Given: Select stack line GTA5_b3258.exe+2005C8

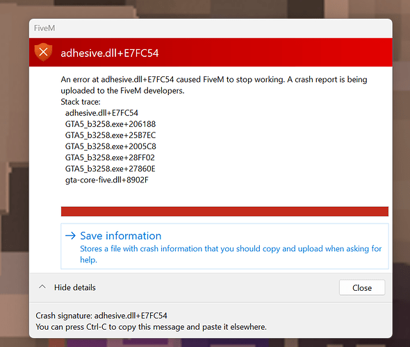Looking at the screenshot, I should [110, 146].
